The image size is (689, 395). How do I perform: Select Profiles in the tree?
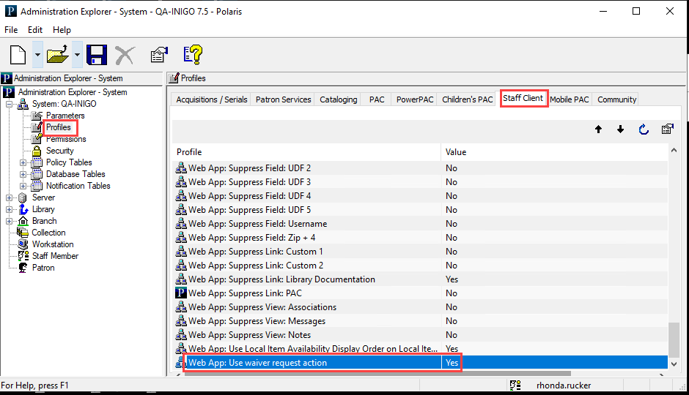(59, 127)
